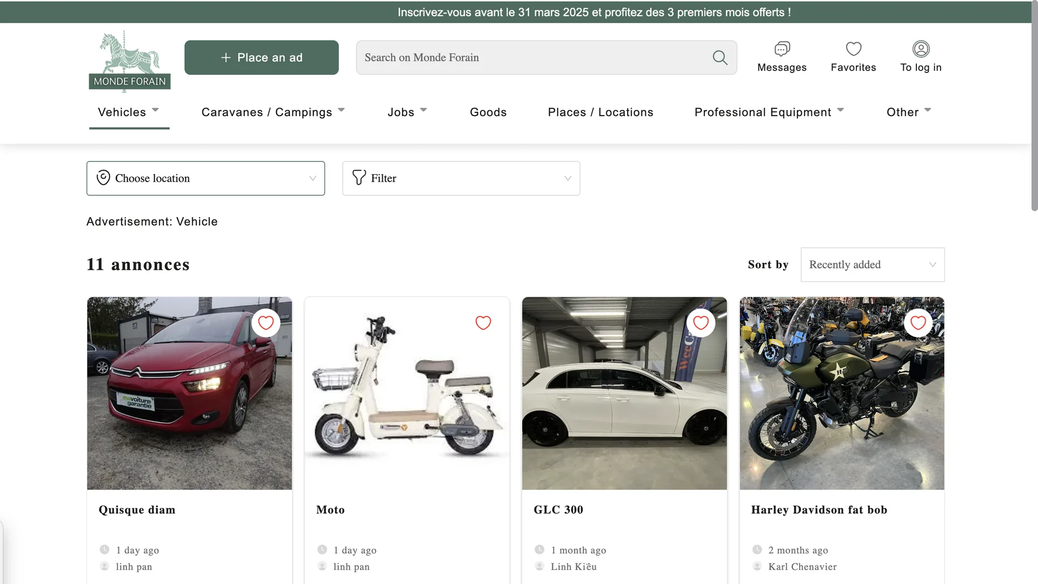Toggle the favorite heart on the Moto listing
1038x584 pixels.
pos(483,323)
